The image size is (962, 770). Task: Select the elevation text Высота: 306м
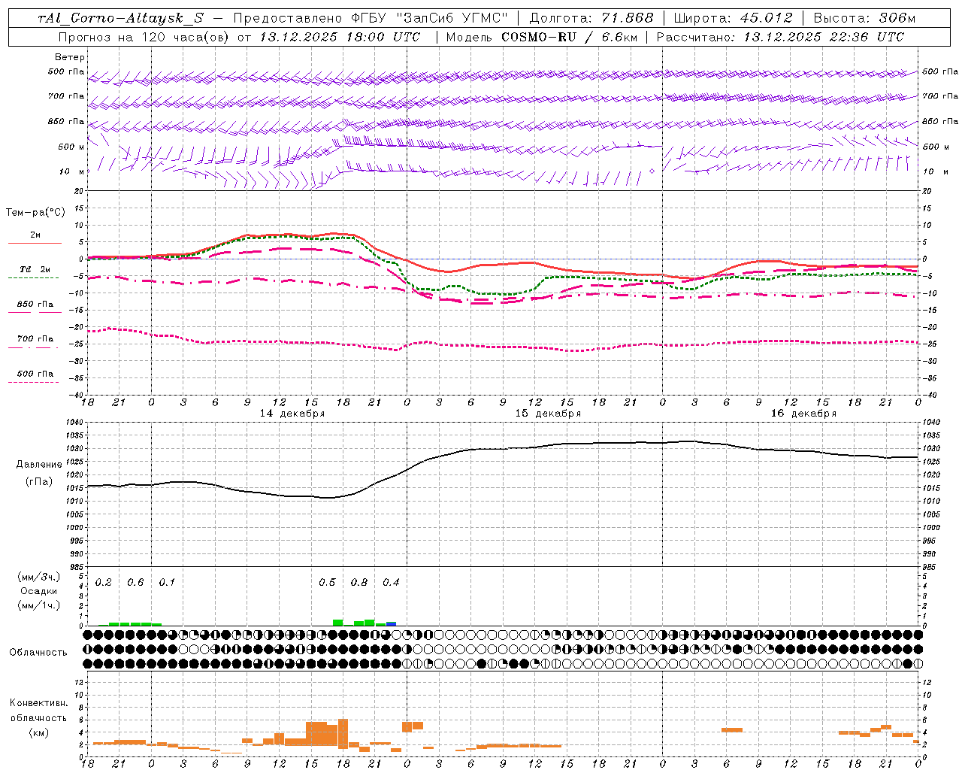pyautogui.click(x=864, y=18)
